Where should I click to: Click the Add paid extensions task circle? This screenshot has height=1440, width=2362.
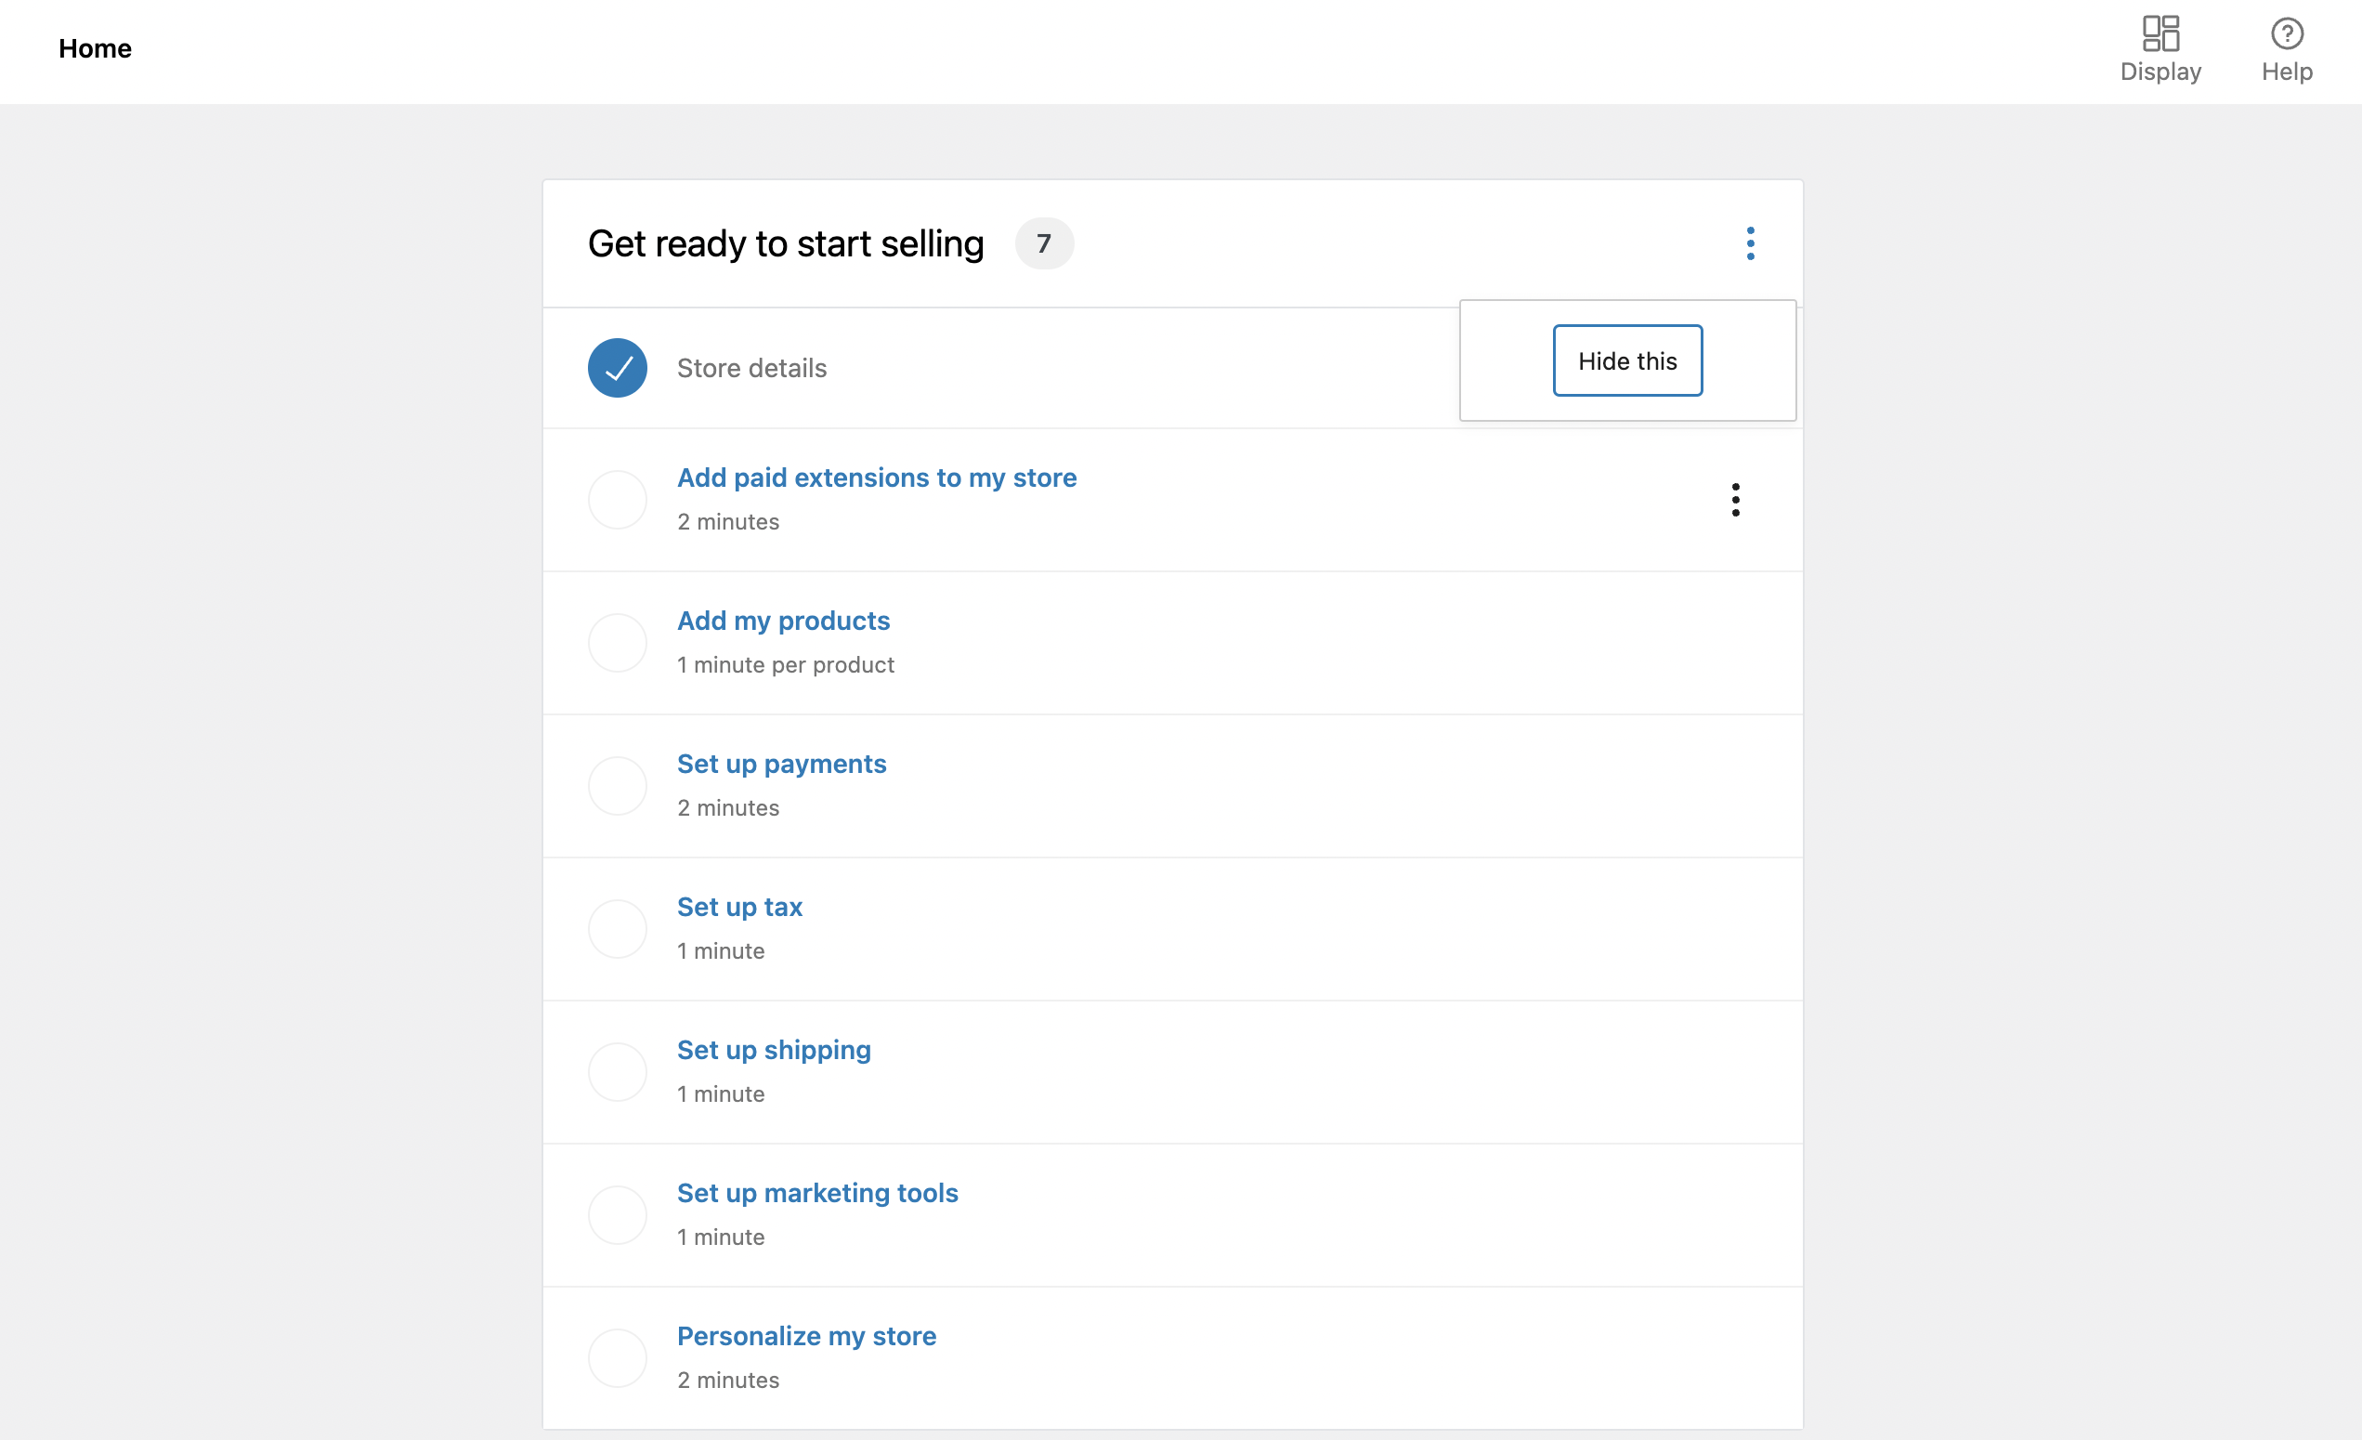[618, 500]
